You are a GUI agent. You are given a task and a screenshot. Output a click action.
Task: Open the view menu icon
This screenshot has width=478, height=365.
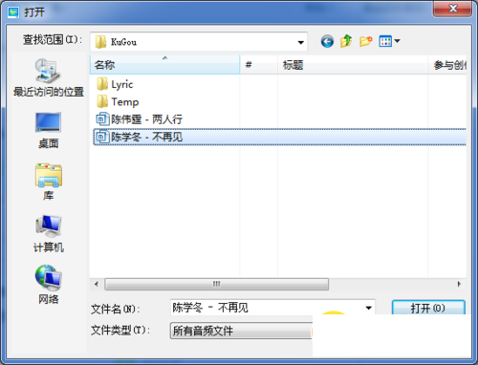pyautogui.click(x=385, y=41)
